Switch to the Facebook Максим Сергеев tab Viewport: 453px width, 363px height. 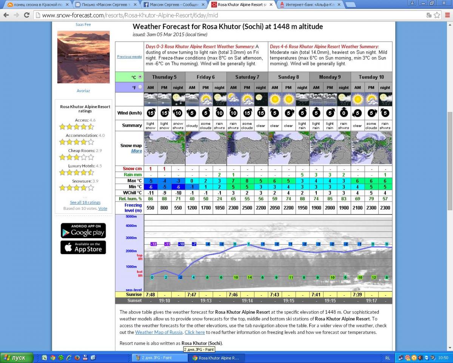pos(174,5)
